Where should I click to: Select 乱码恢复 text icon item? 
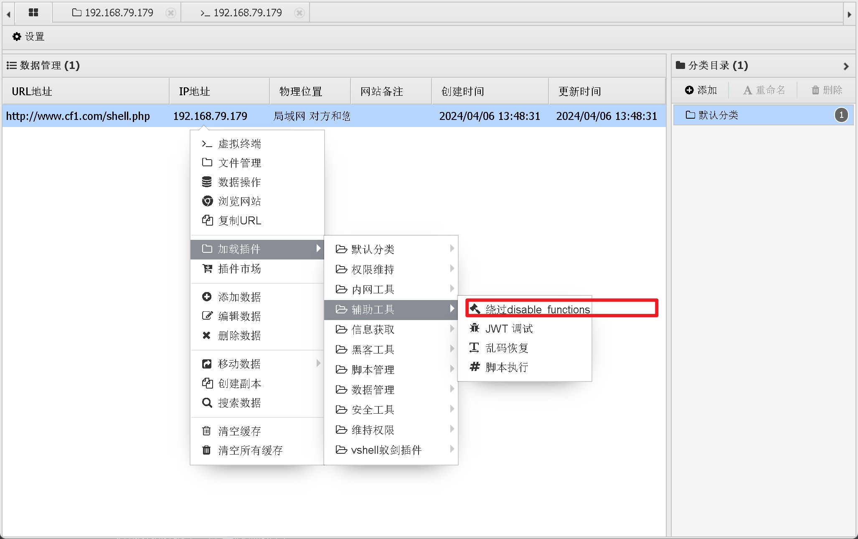coord(507,348)
